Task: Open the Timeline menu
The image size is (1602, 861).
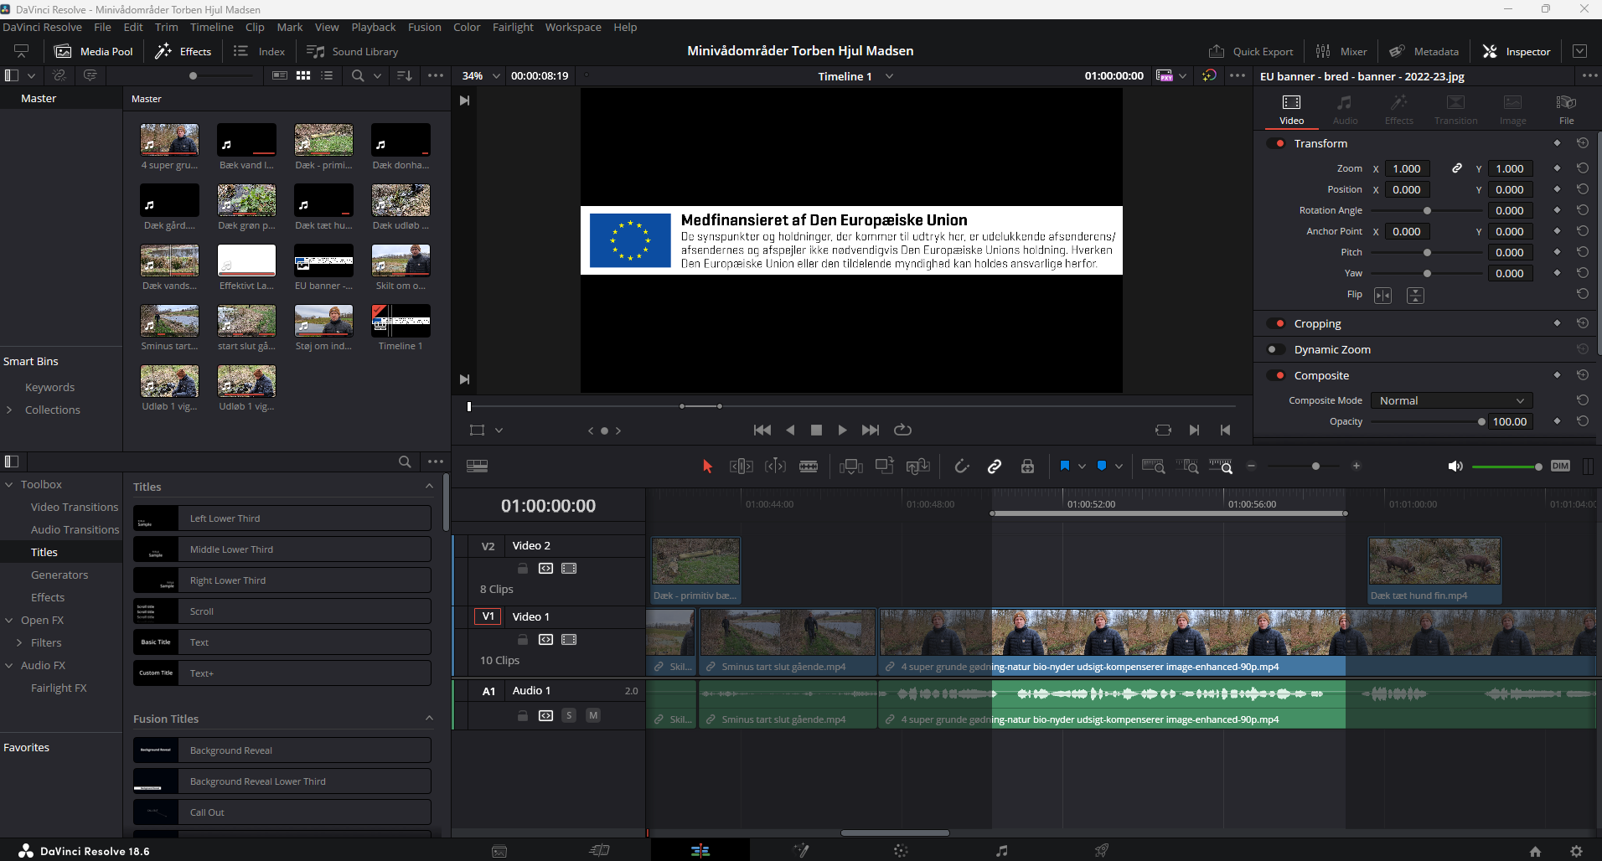Action: coord(211,28)
